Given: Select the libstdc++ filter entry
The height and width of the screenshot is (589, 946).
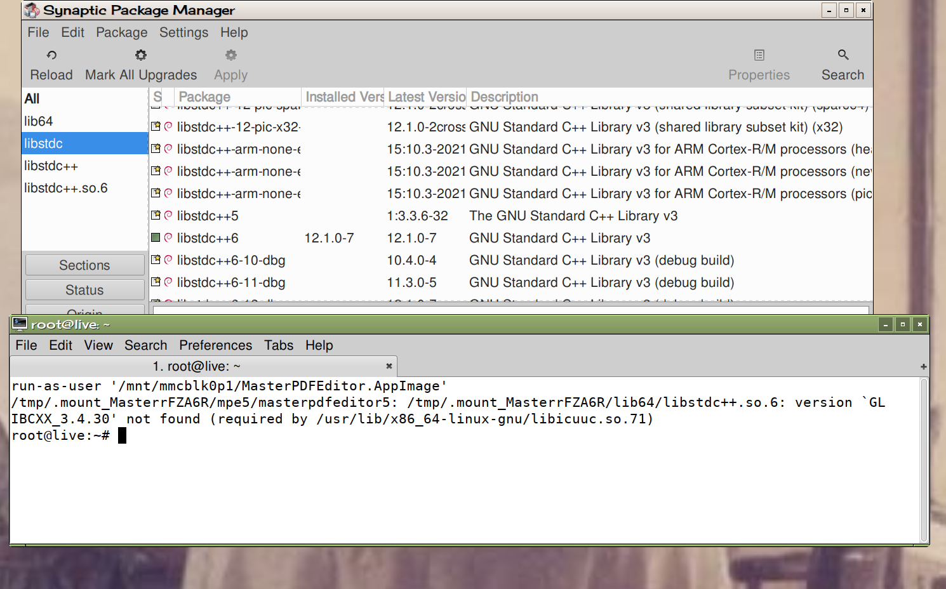Looking at the screenshot, I should coord(85,166).
